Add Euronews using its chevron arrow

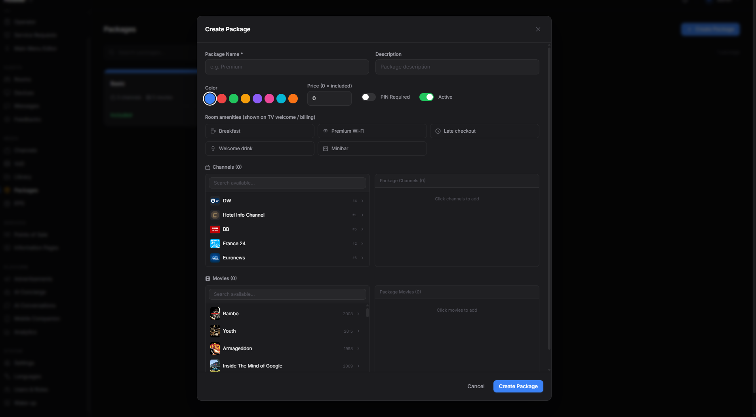tap(362, 258)
